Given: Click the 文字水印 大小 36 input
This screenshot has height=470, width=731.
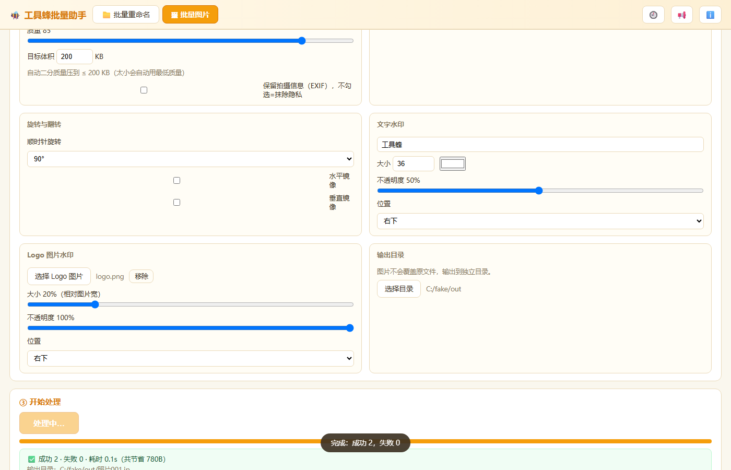Looking at the screenshot, I should 414,163.
